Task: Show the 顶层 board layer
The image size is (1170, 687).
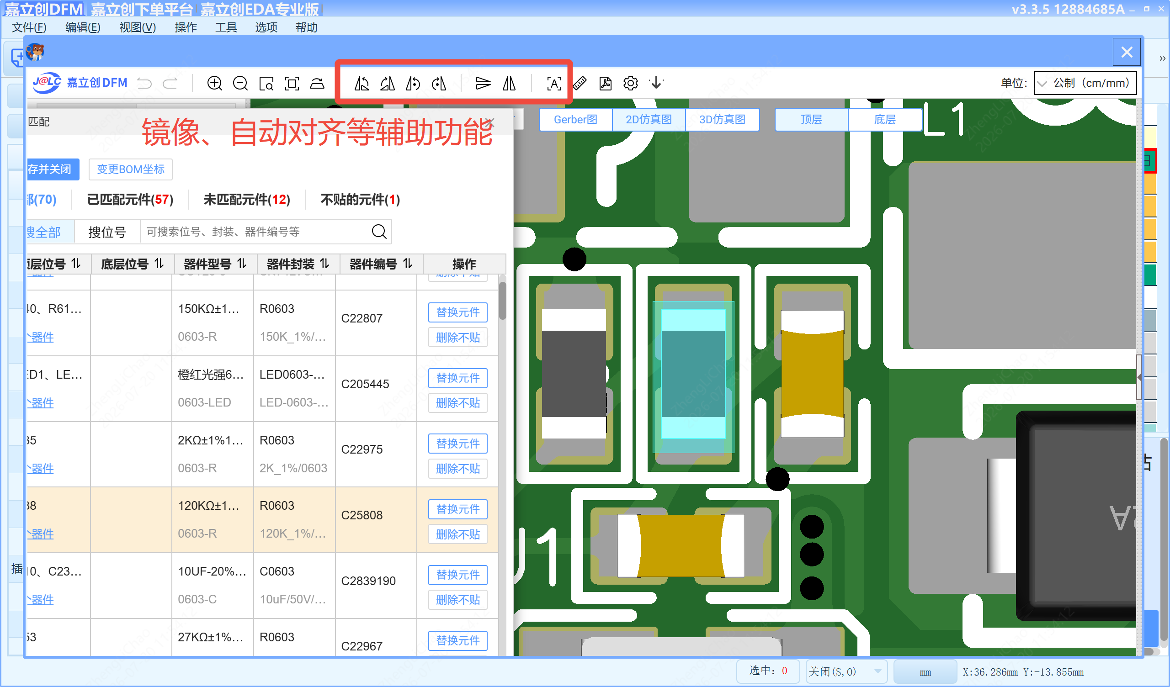Action: (811, 120)
